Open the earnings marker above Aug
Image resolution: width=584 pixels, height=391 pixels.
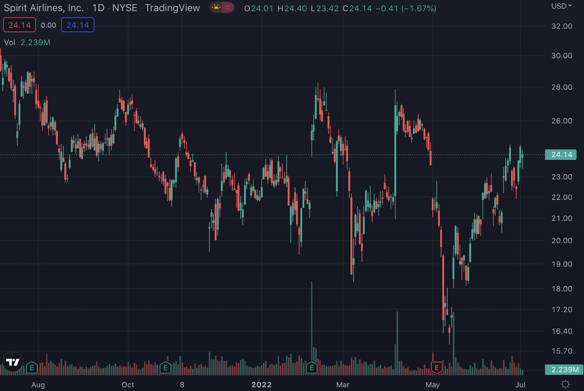(x=32, y=368)
